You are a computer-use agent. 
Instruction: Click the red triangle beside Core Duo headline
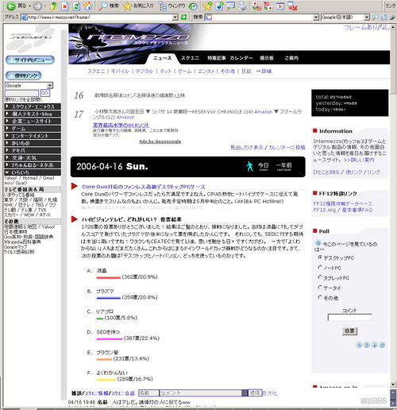(75, 186)
